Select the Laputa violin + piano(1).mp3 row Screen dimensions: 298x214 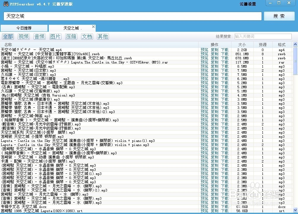[x=146, y=141]
